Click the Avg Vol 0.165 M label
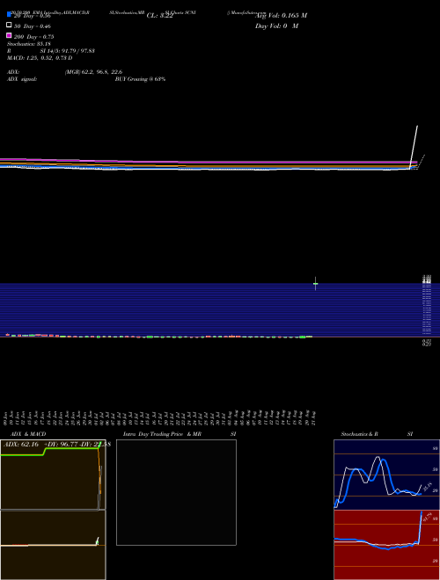The width and height of the screenshot is (440, 580). click(281, 16)
